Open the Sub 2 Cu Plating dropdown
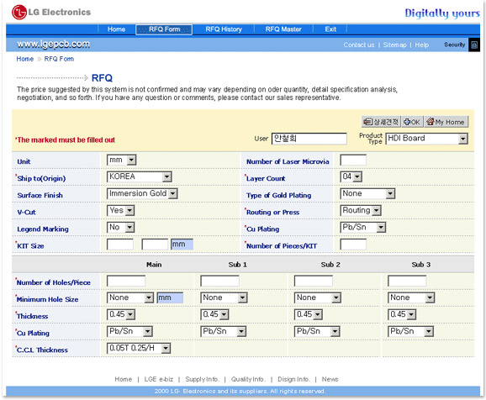This screenshot has width=486, height=400. (x=317, y=332)
